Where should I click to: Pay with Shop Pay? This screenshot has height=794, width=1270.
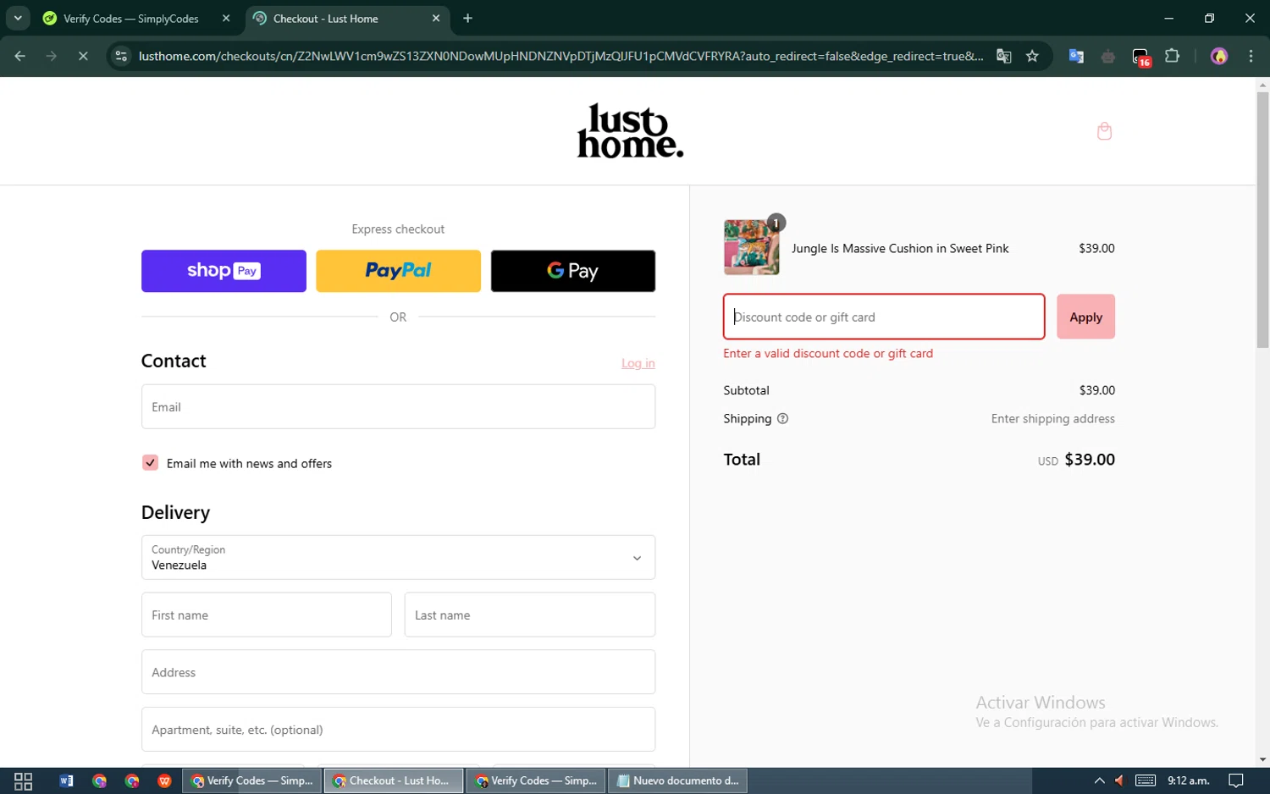pos(224,271)
